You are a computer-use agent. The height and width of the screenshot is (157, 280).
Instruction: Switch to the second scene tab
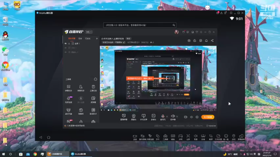pos(80,39)
